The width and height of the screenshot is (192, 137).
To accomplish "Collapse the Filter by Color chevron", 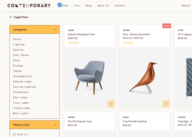I will pos(55,125).
